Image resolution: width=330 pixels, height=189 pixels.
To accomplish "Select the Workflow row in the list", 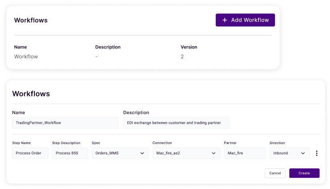I will click(x=26, y=57).
